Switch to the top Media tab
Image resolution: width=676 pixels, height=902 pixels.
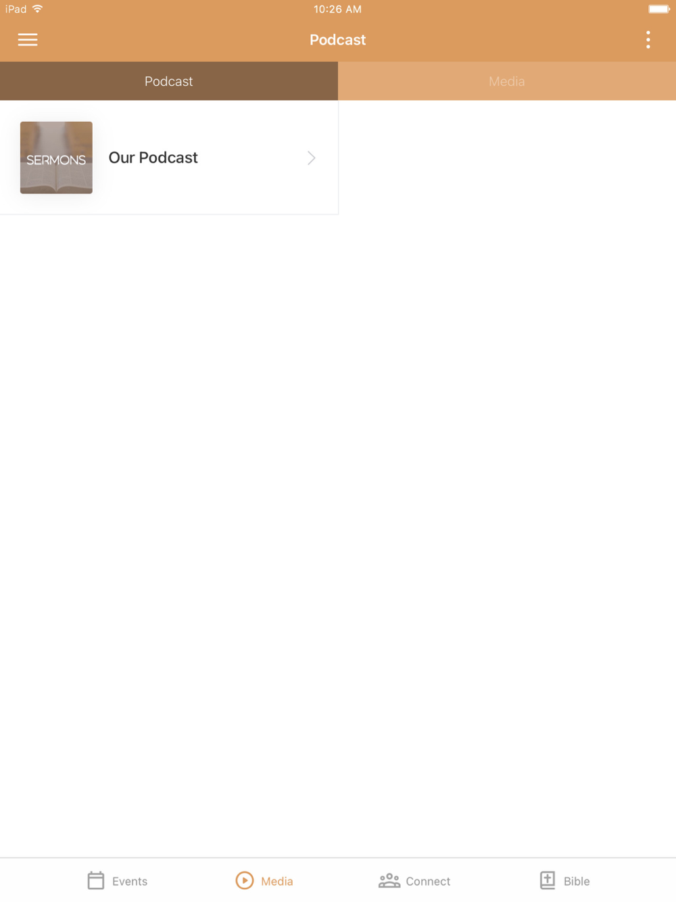pos(507,81)
